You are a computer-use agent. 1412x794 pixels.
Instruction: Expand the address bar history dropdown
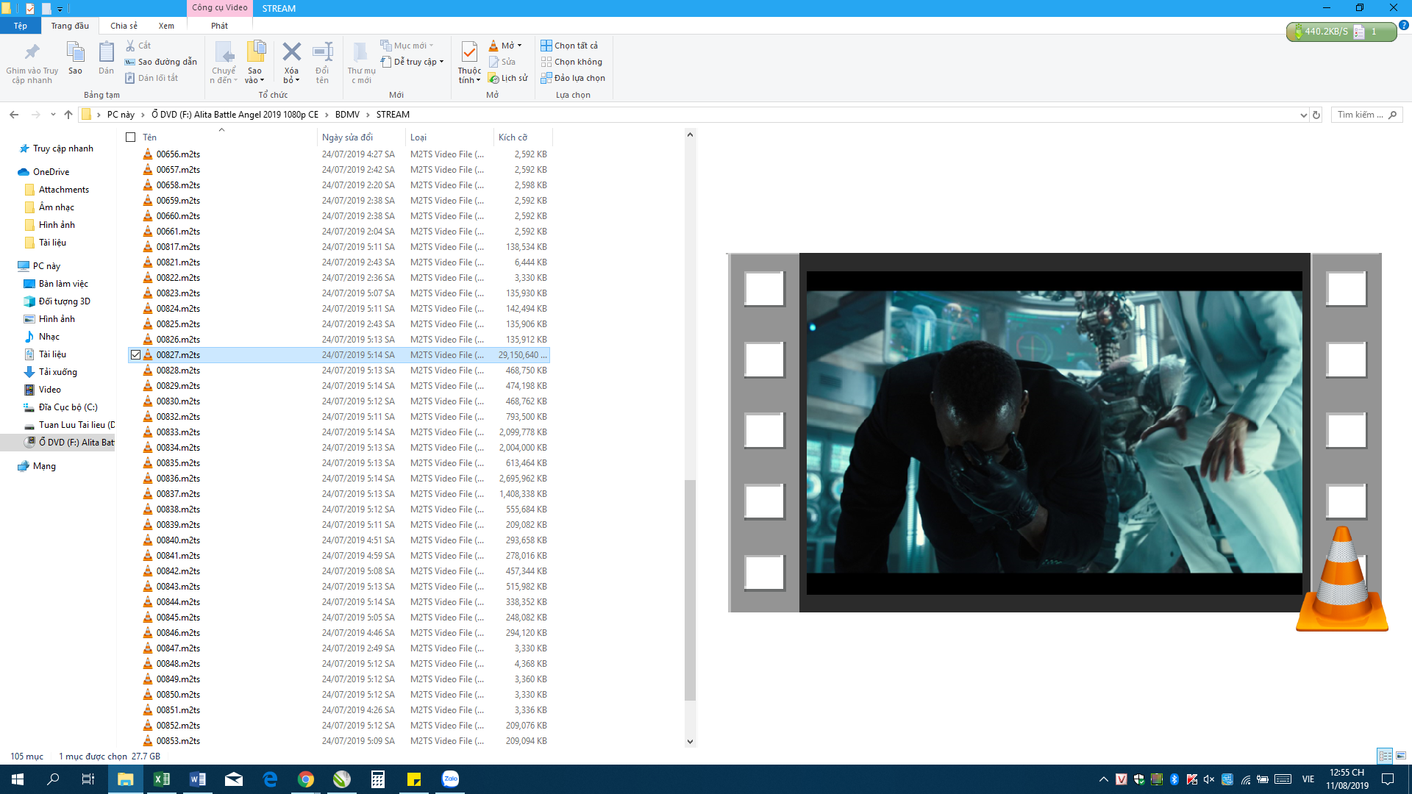pyautogui.click(x=1303, y=115)
